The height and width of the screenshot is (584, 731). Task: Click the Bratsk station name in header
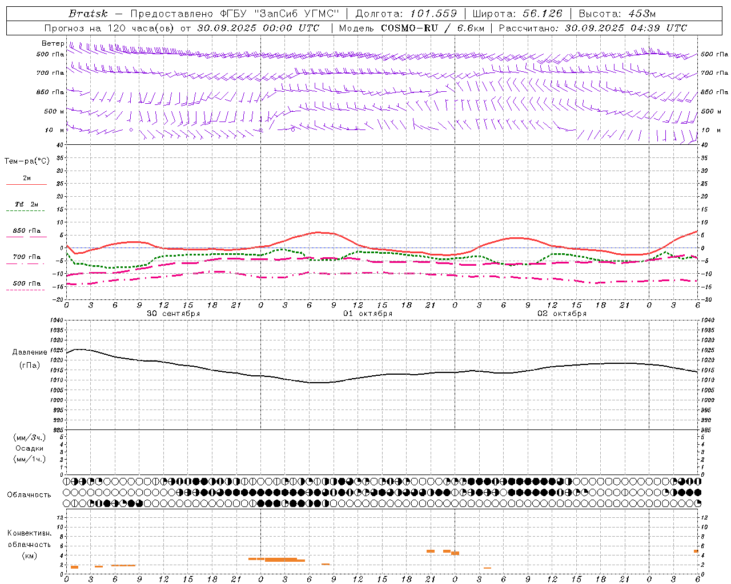88,14
